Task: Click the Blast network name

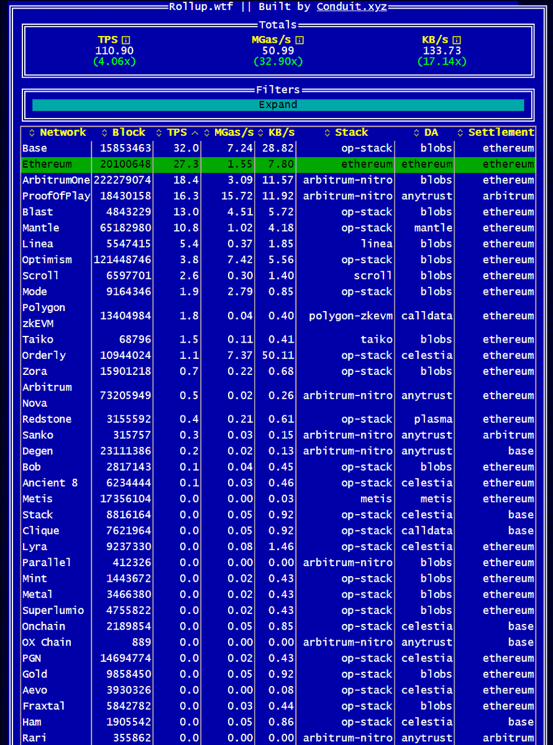Action: [37, 212]
